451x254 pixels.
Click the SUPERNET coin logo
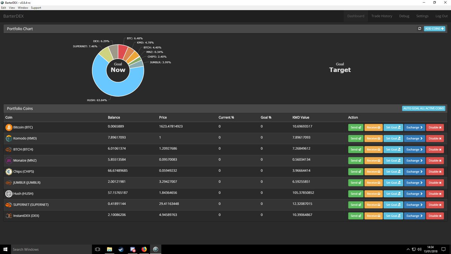(9, 205)
